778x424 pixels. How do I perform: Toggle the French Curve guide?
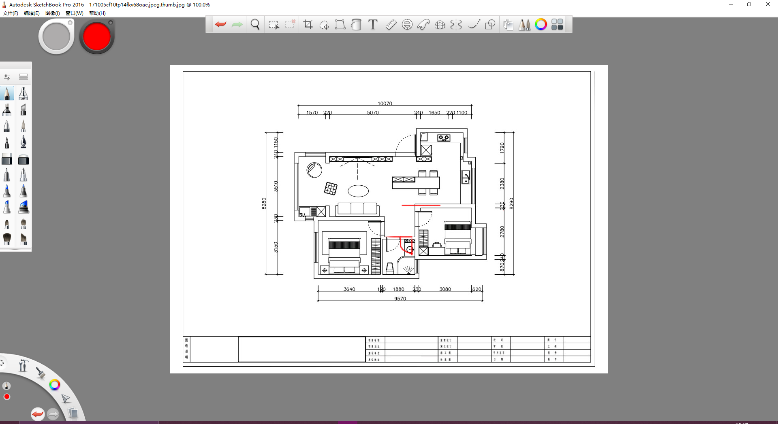(x=423, y=25)
